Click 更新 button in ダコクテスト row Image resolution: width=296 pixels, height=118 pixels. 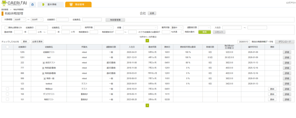click(x=272, y=94)
